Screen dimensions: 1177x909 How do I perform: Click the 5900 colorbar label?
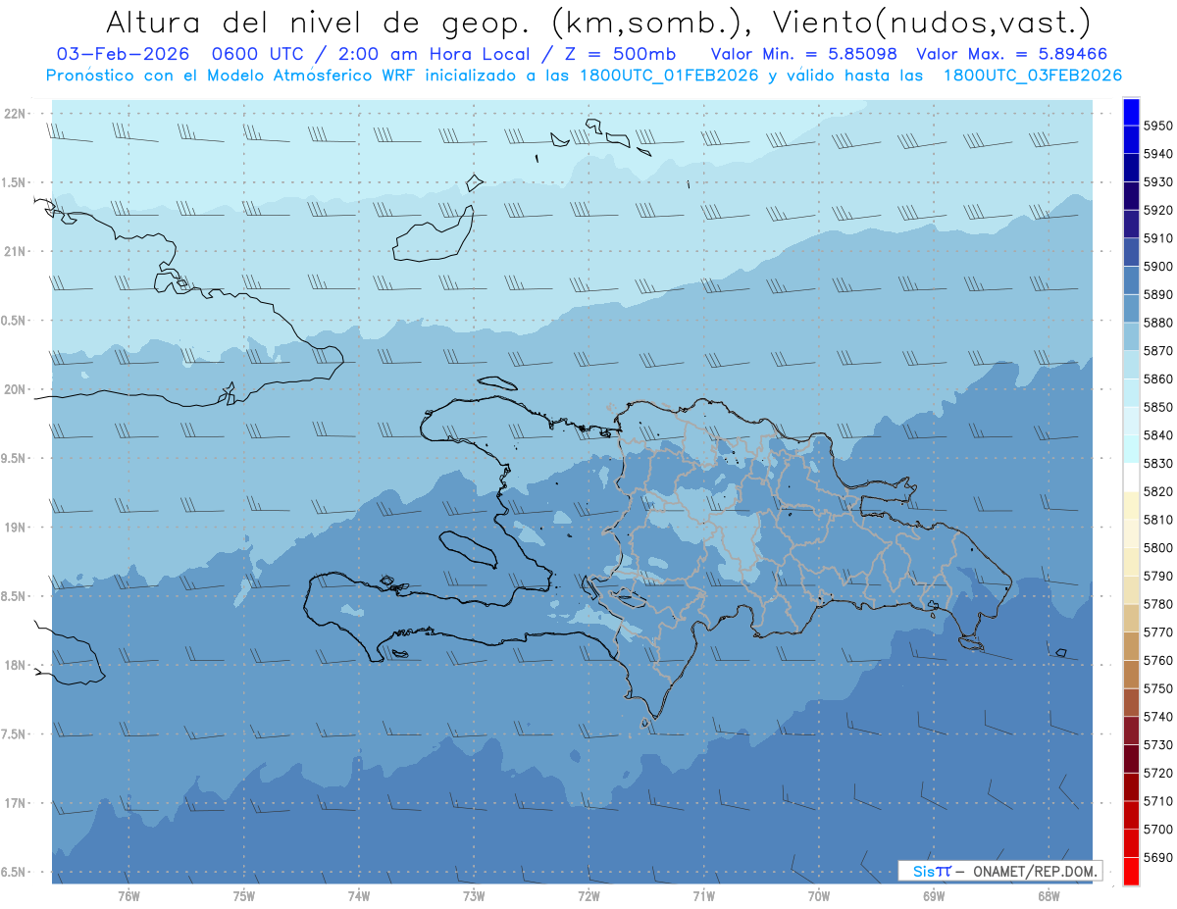point(1158,266)
